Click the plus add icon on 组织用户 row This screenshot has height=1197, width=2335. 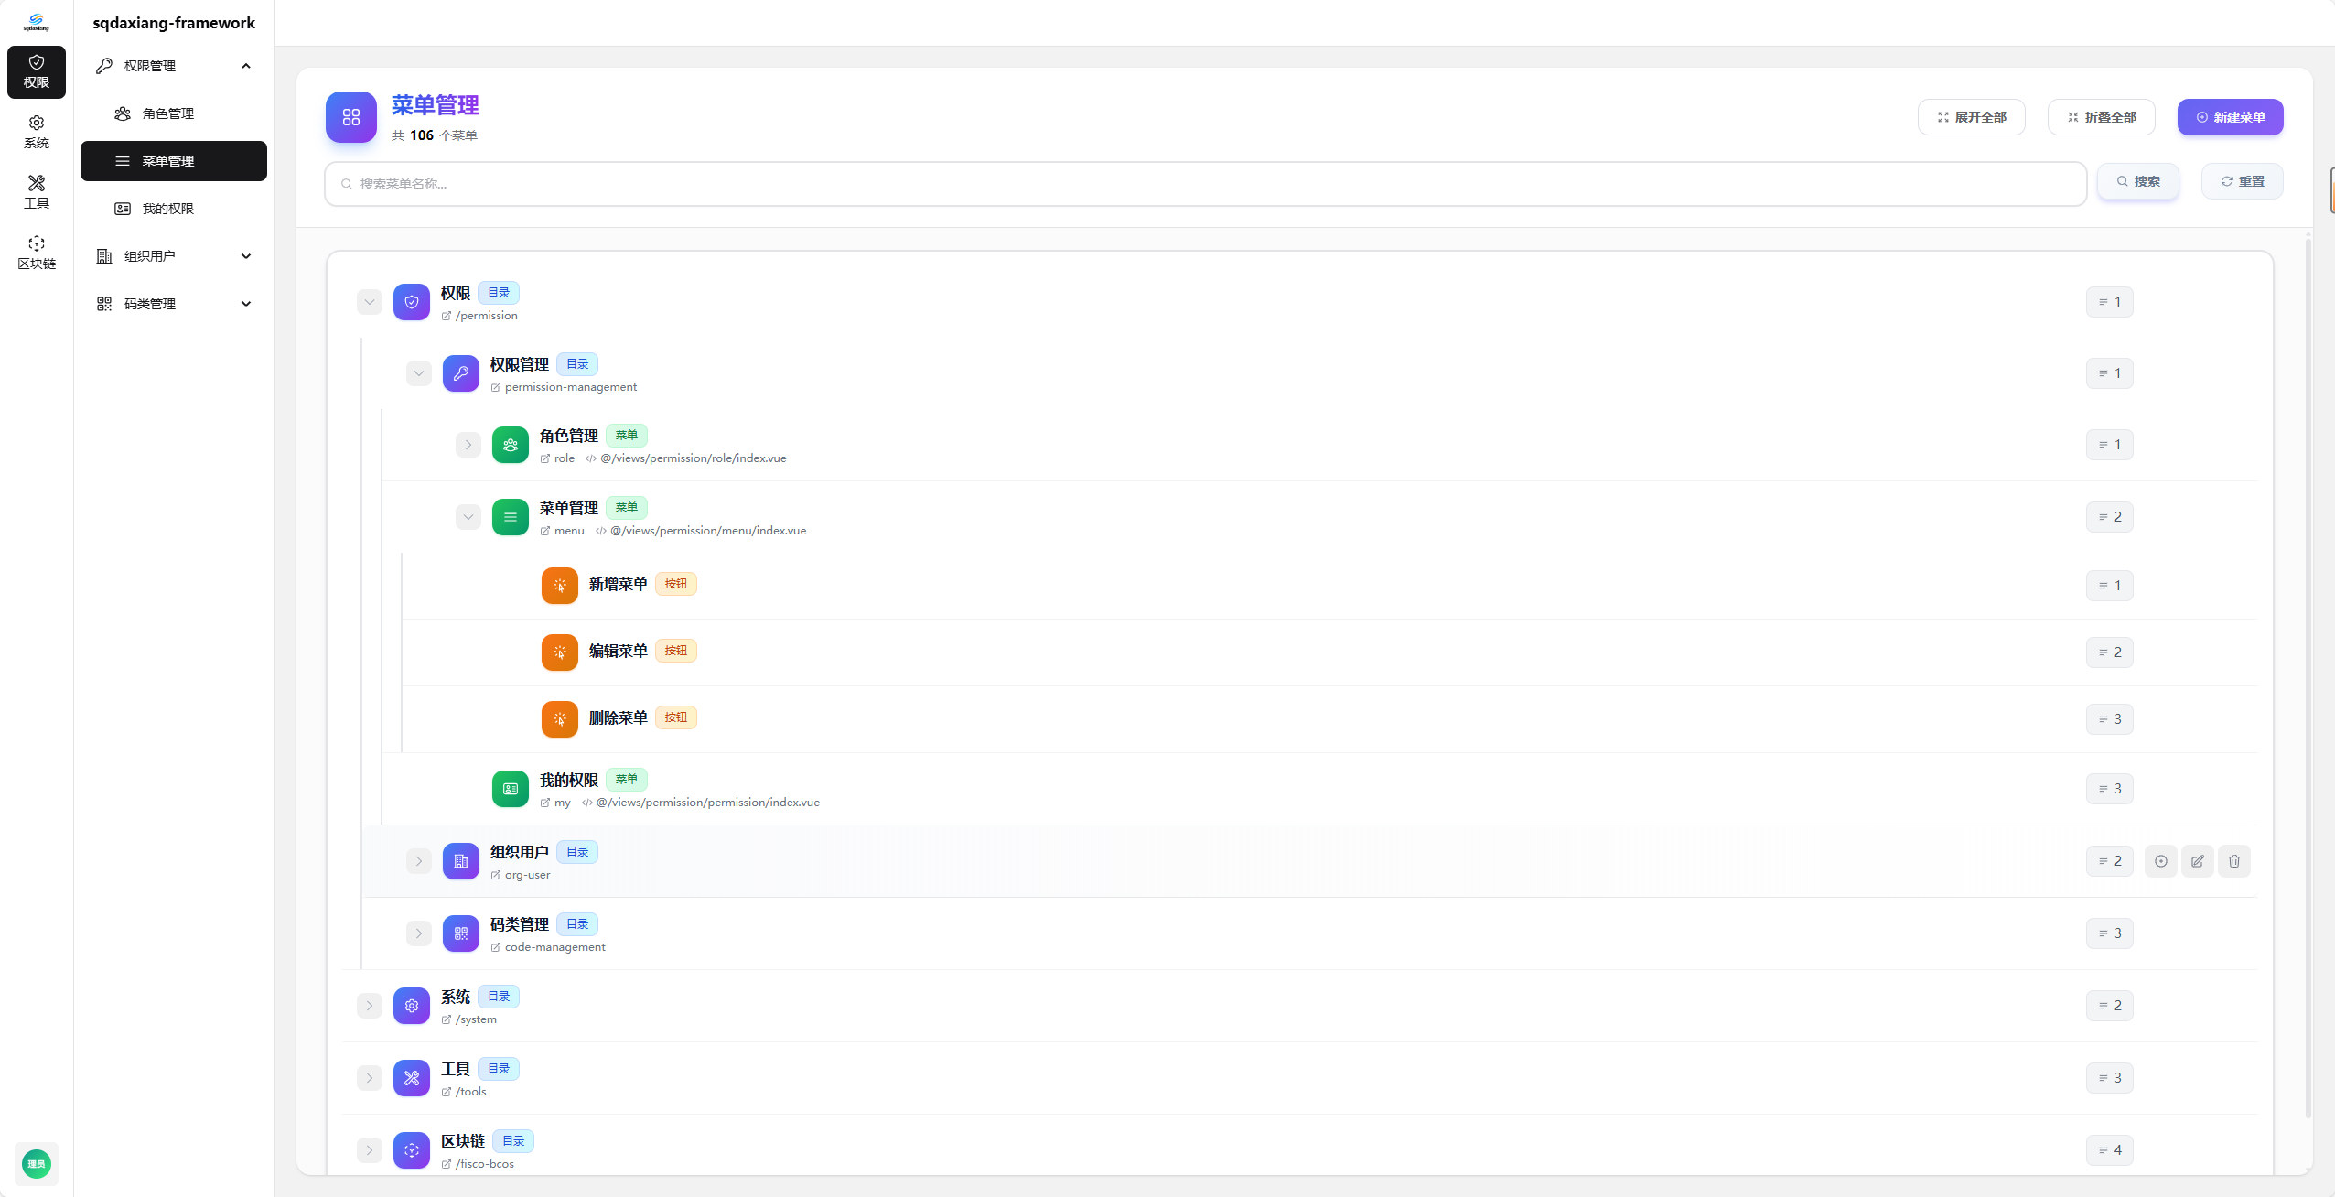2159,861
